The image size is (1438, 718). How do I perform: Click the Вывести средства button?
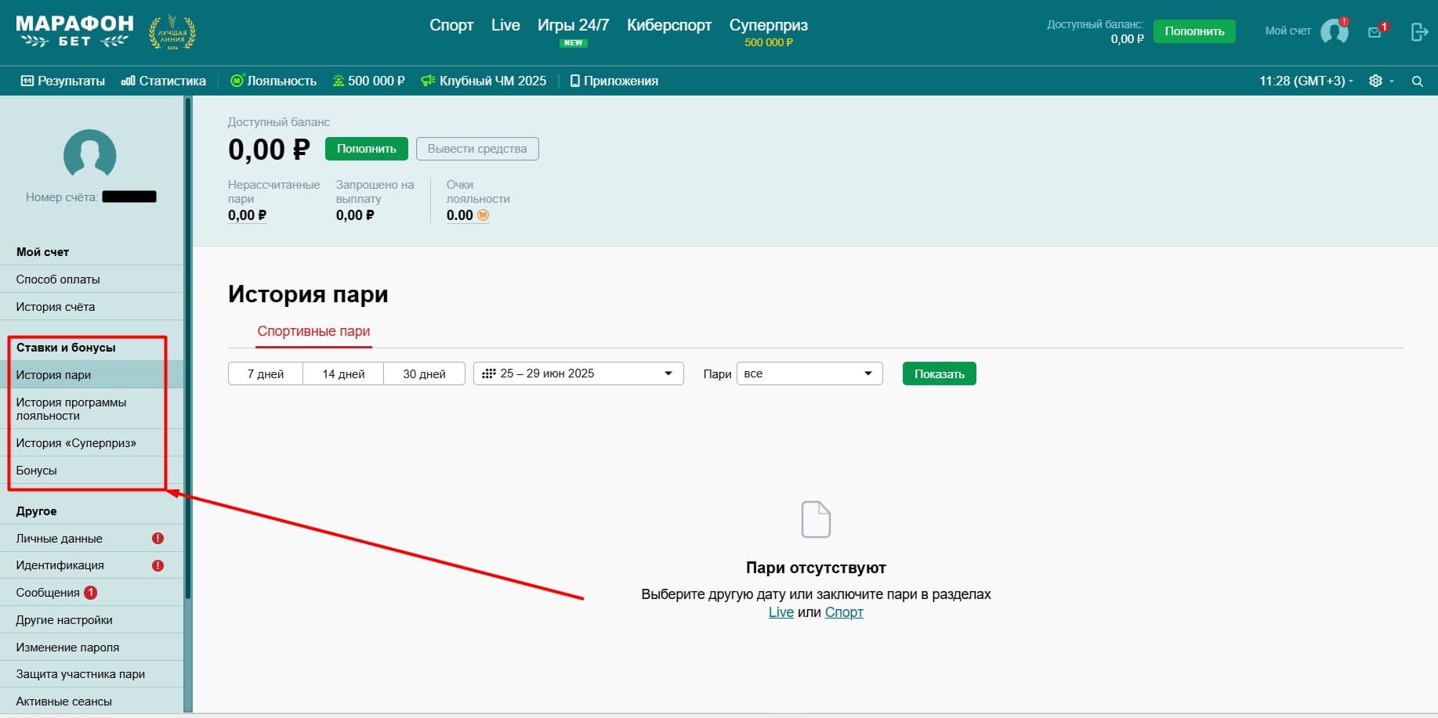[x=477, y=149]
